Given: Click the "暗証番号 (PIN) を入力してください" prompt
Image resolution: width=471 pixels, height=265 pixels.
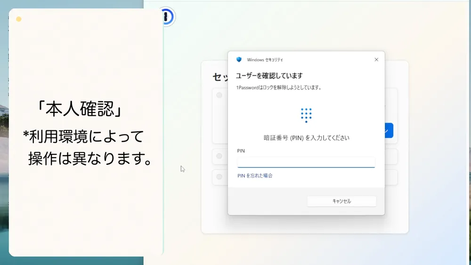Looking at the screenshot, I should (x=307, y=138).
